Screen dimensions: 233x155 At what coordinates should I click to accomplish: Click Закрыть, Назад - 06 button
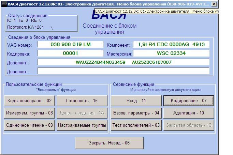point(109,143)
